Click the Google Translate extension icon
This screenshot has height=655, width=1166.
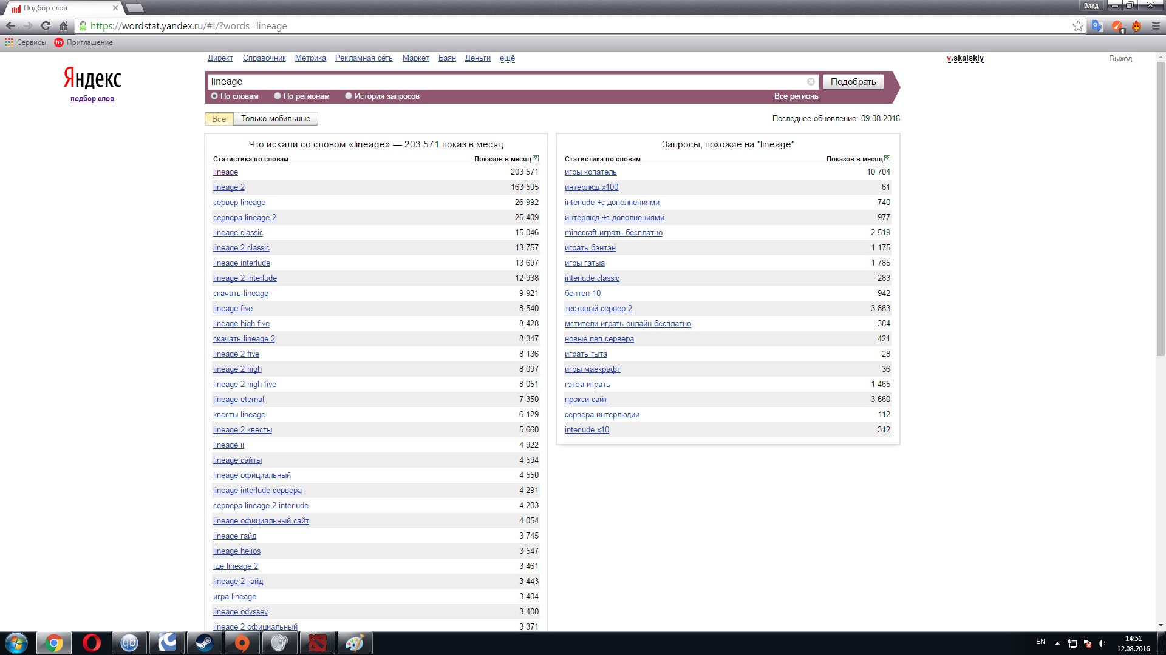pos(1097,26)
